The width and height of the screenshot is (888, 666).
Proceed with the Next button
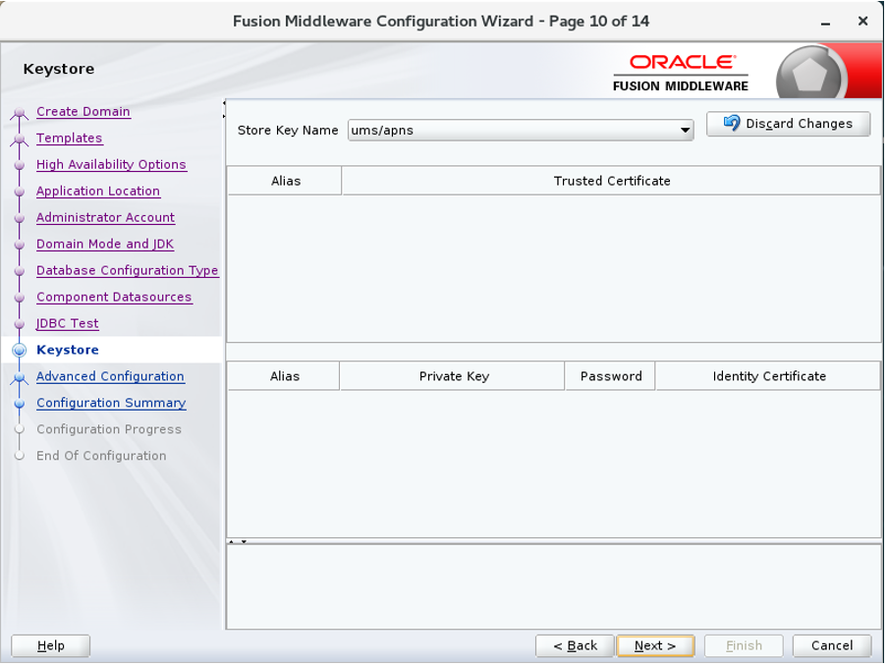point(655,645)
